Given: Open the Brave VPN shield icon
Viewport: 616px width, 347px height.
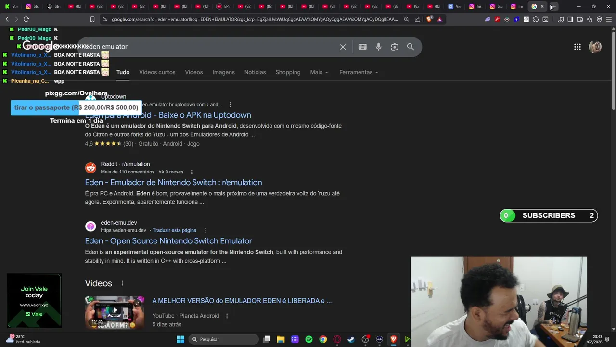Looking at the screenshot, I should point(599,19).
